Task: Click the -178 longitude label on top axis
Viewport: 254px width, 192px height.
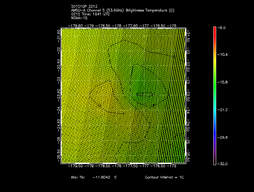Action: coord(118,25)
